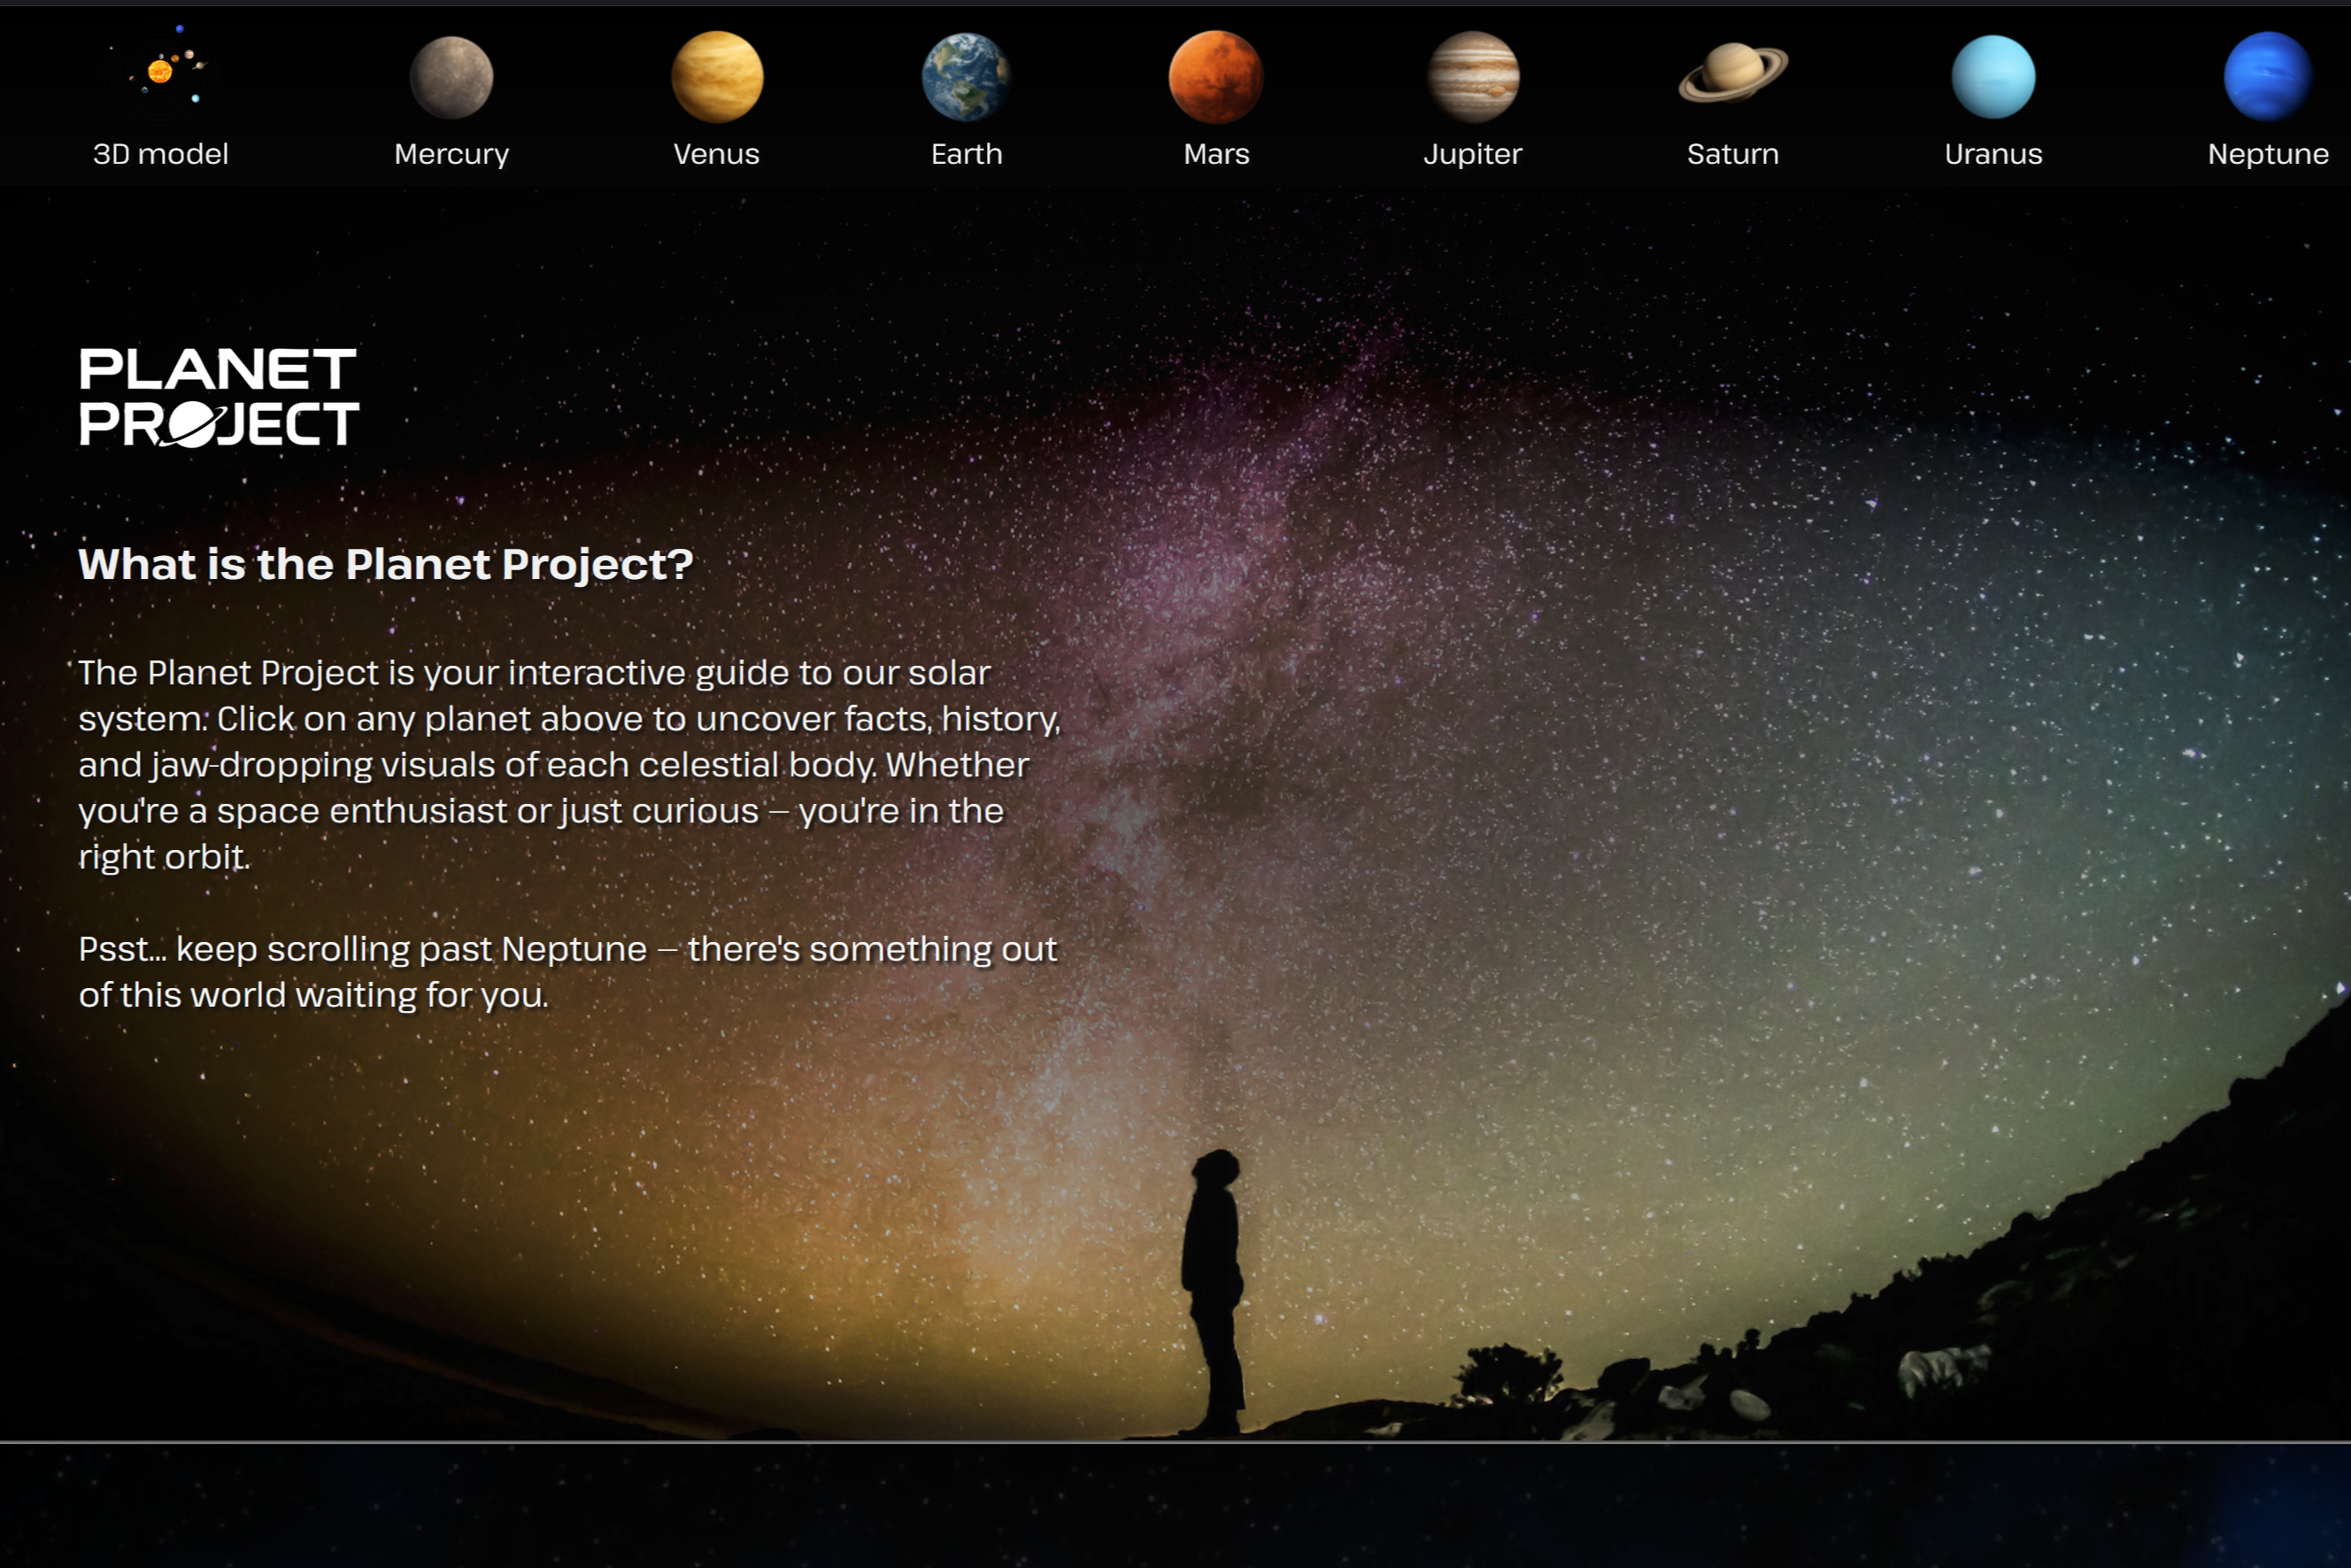Viewport: 2351px width, 1568px height.
Task: Click the Uranus navigation label
Action: pos(1993,154)
